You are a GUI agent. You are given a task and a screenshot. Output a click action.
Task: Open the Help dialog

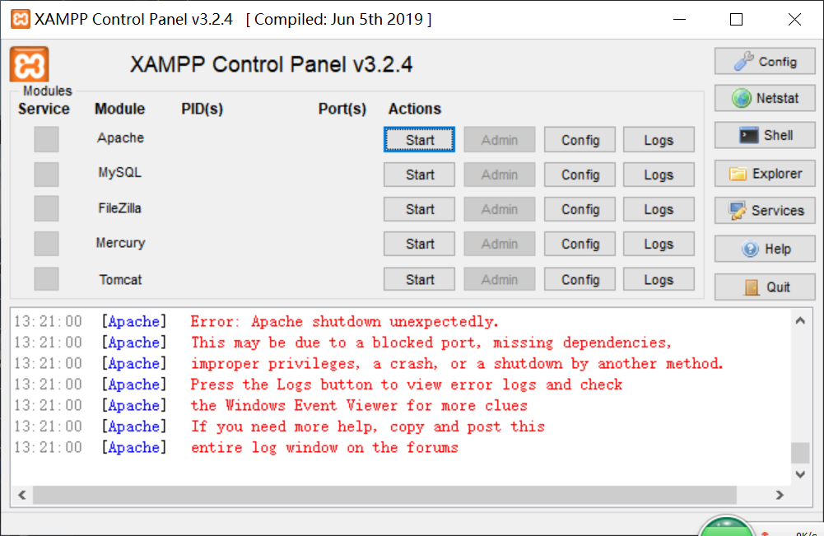[765, 249]
